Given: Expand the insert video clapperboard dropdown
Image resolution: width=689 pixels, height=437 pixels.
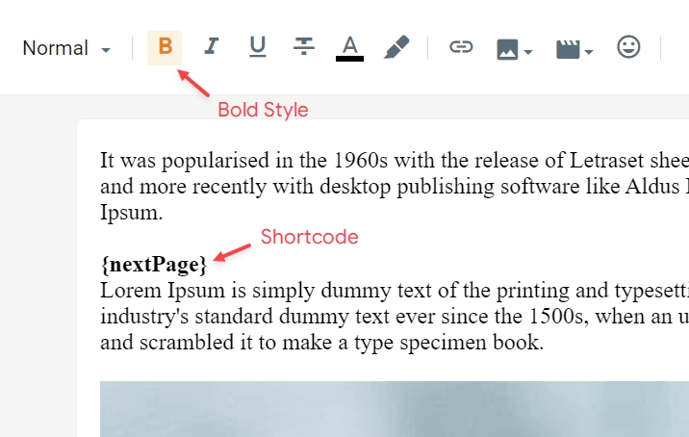Looking at the screenshot, I should tap(574, 48).
